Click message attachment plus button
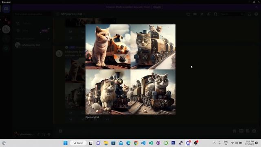Screen dimensions: 261x147 [60, 131]
